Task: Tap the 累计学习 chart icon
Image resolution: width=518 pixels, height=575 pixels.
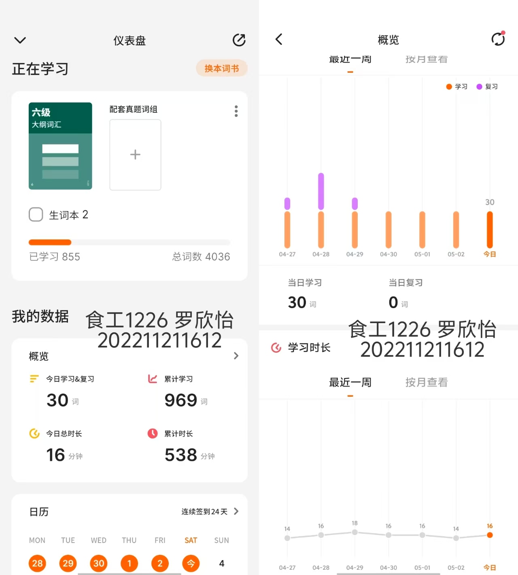Action: point(153,379)
